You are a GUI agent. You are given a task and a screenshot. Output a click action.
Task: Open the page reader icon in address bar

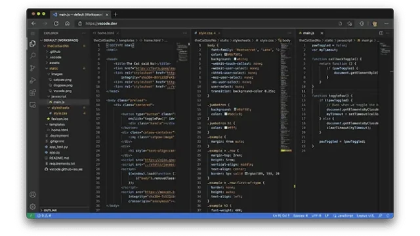click(x=340, y=24)
